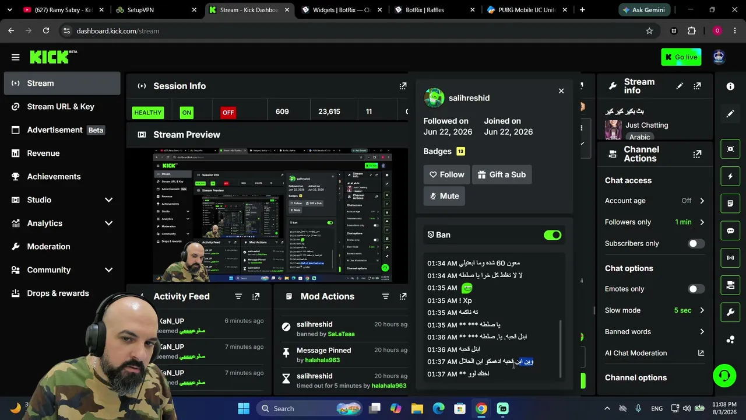746x420 pixels.
Task: Pop out the Mod Actions panel
Action: pyautogui.click(x=403, y=296)
